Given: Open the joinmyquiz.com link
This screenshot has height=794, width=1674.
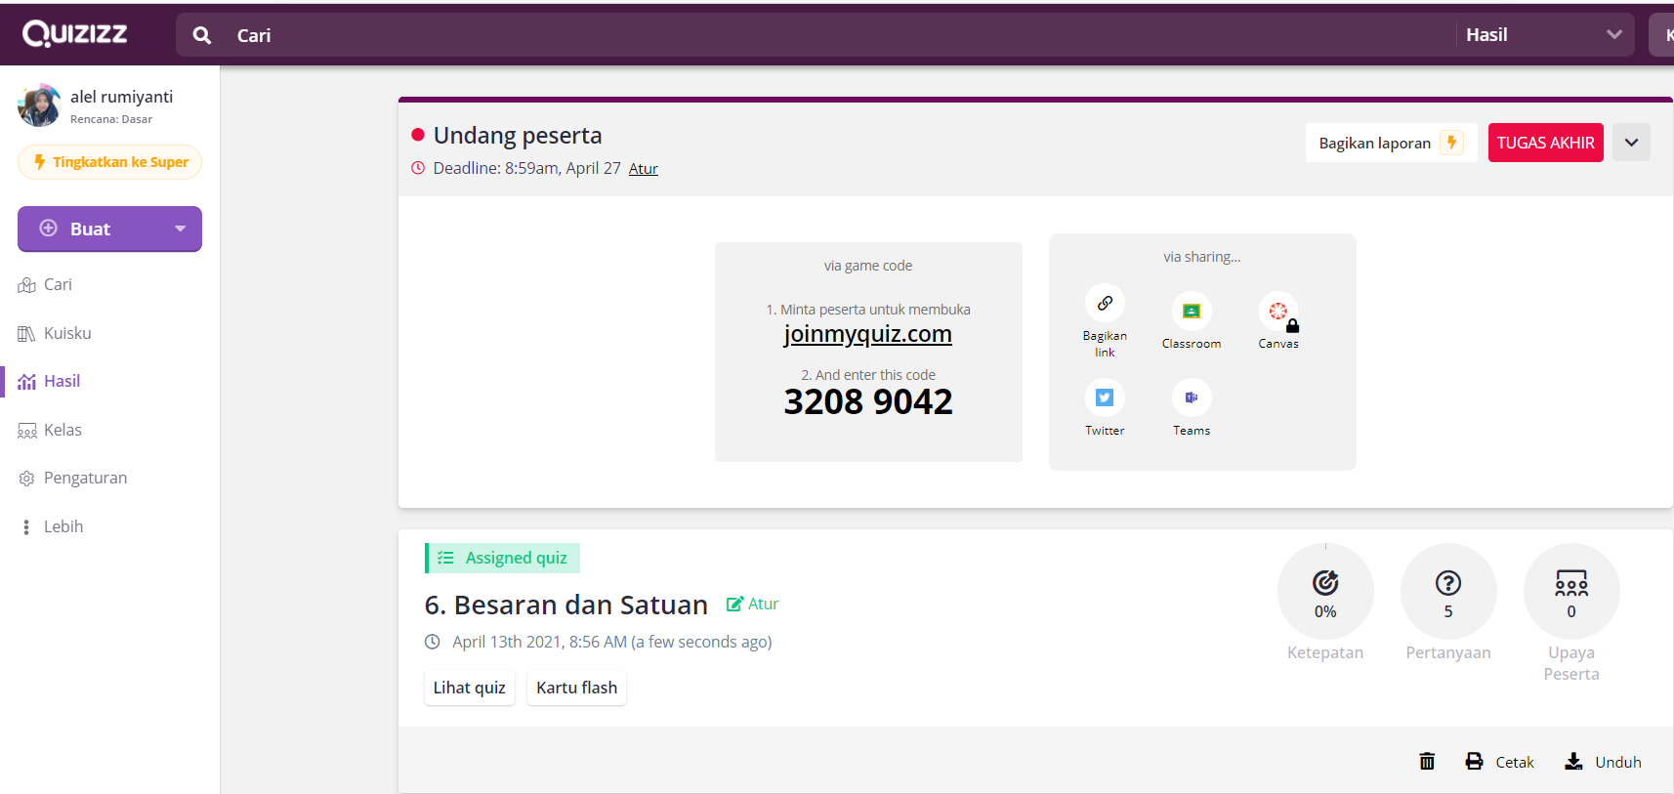Looking at the screenshot, I should (x=867, y=334).
